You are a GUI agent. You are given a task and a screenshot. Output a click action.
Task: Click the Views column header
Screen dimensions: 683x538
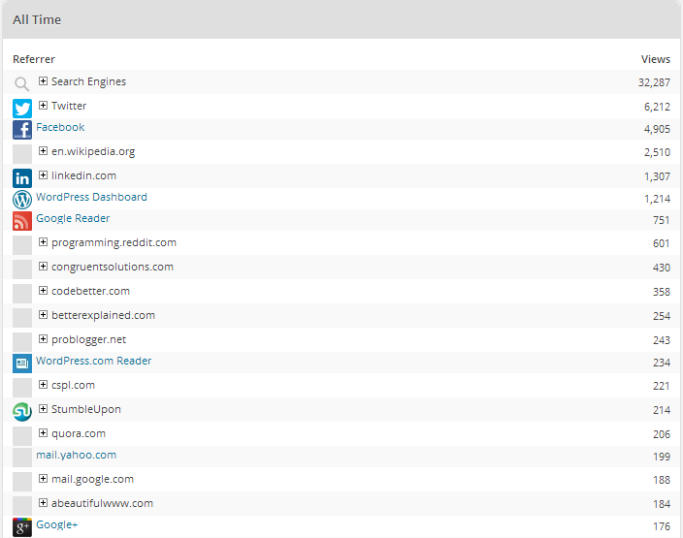656,59
